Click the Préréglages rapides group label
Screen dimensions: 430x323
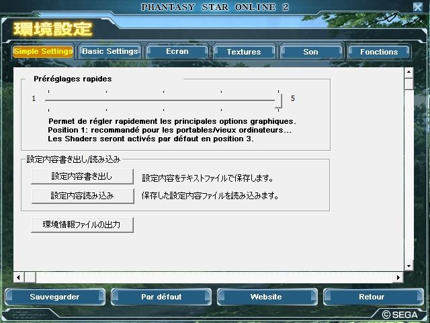(x=73, y=79)
